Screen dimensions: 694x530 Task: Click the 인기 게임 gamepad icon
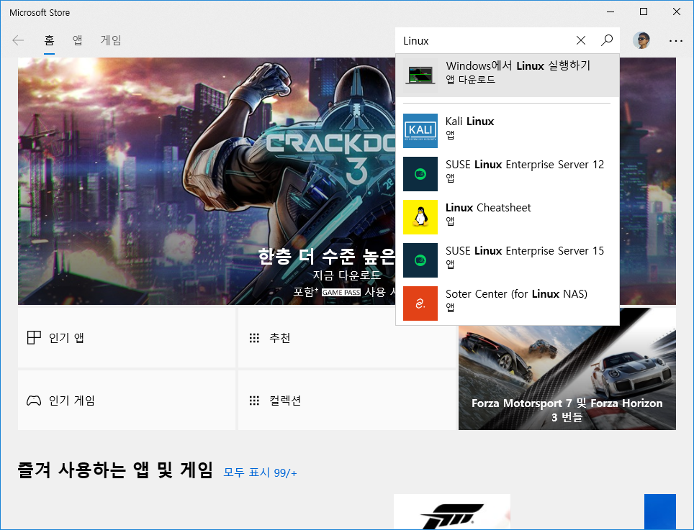34,401
